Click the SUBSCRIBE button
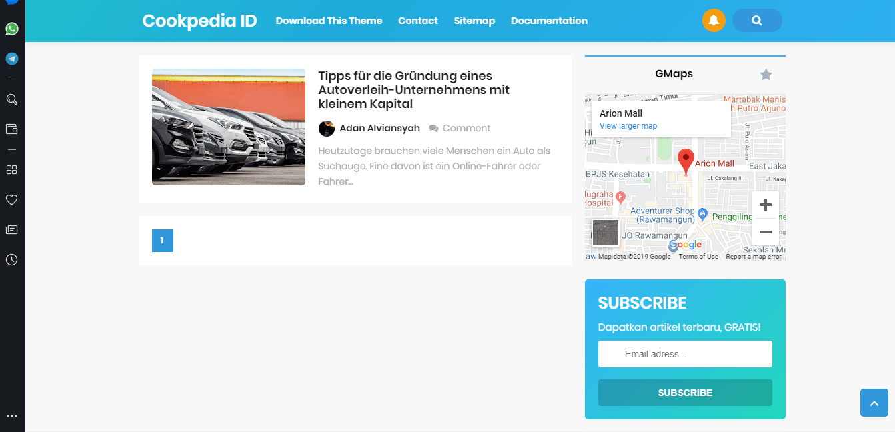Image resolution: width=895 pixels, height=432 pixels. (686, 393)
